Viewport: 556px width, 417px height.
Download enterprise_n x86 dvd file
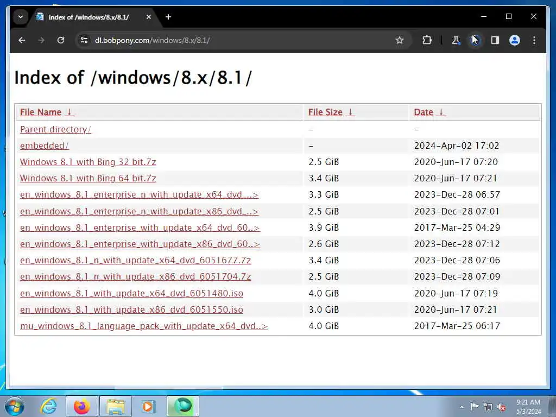pos(140,211)
